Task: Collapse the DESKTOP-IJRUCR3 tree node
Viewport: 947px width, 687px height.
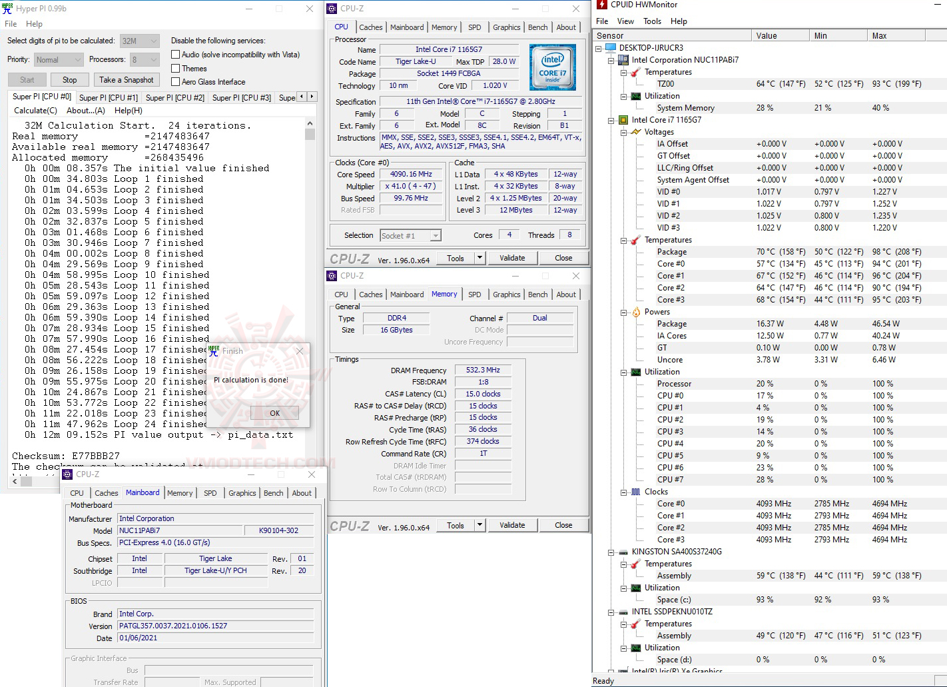Action: pos(599,48)
